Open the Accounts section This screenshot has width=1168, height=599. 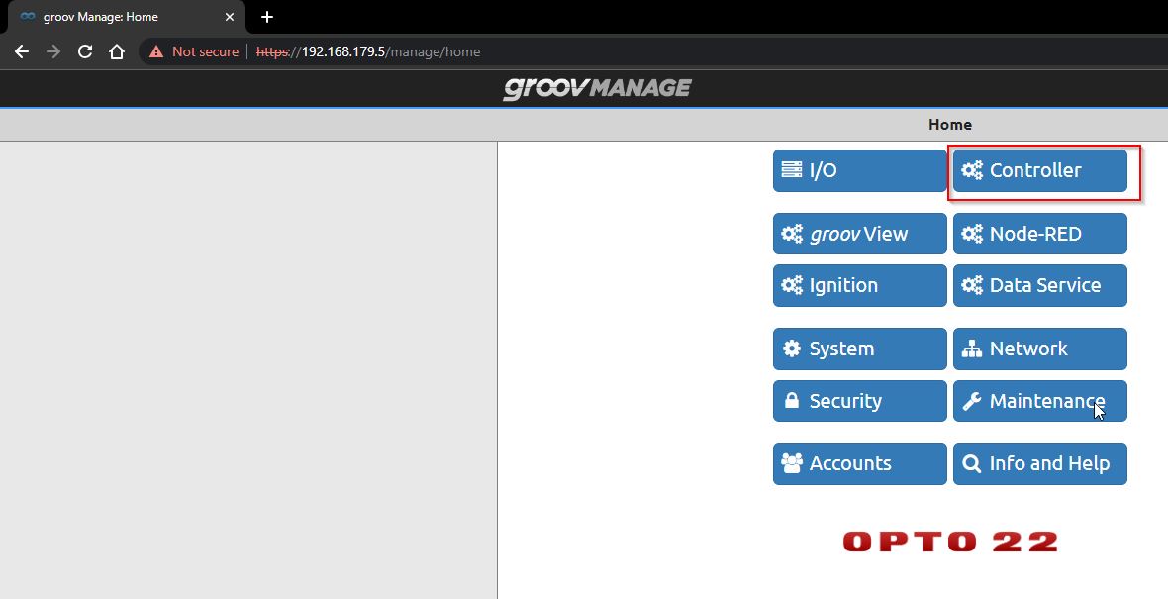pos(859,463)
